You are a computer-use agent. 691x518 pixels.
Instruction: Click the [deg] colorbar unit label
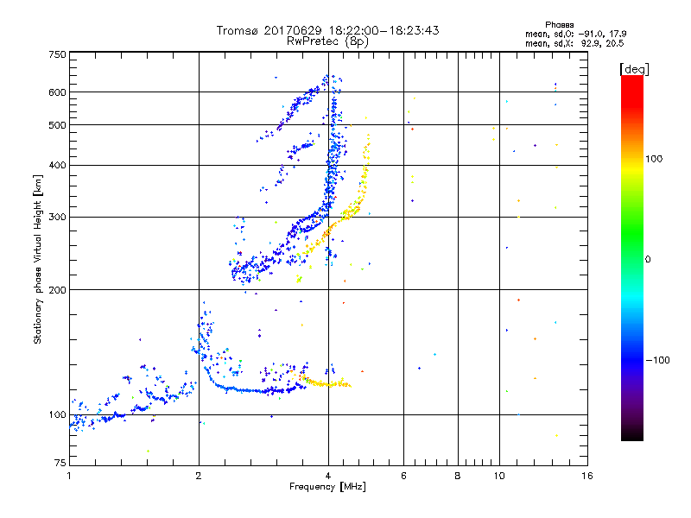click(x=635, y=68)
